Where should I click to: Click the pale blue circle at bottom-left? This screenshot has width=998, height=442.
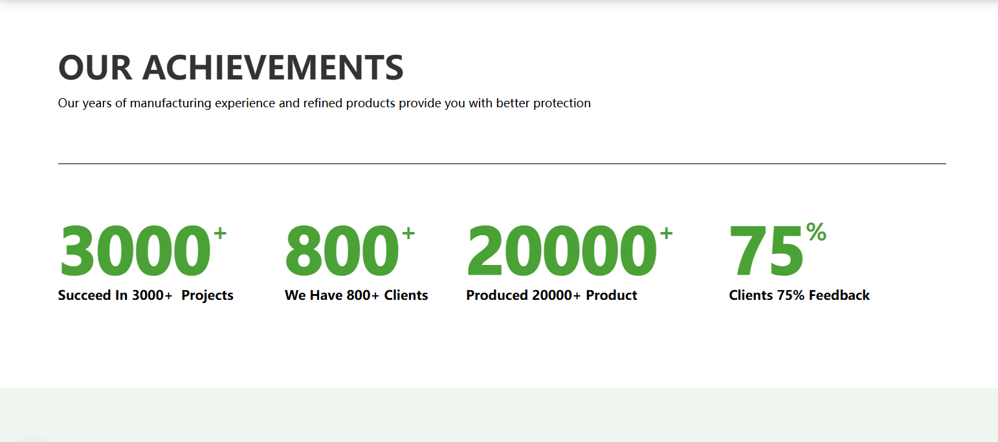pyautogui.click(x=32, y=439)
